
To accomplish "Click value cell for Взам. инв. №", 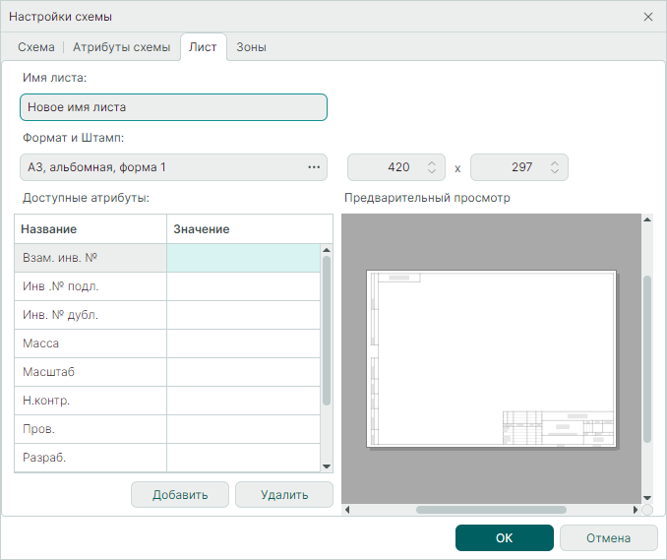I will pyautogui.click(x=244, y=258).
